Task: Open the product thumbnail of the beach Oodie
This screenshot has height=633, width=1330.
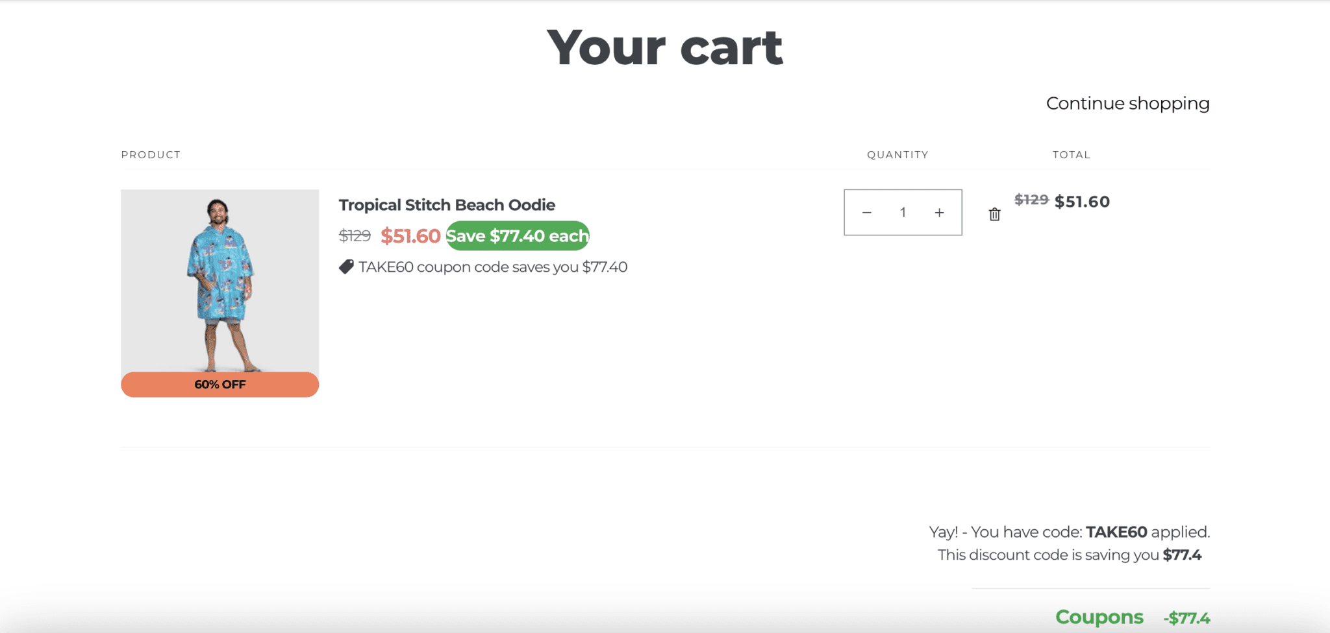Action: click(219, 279)
